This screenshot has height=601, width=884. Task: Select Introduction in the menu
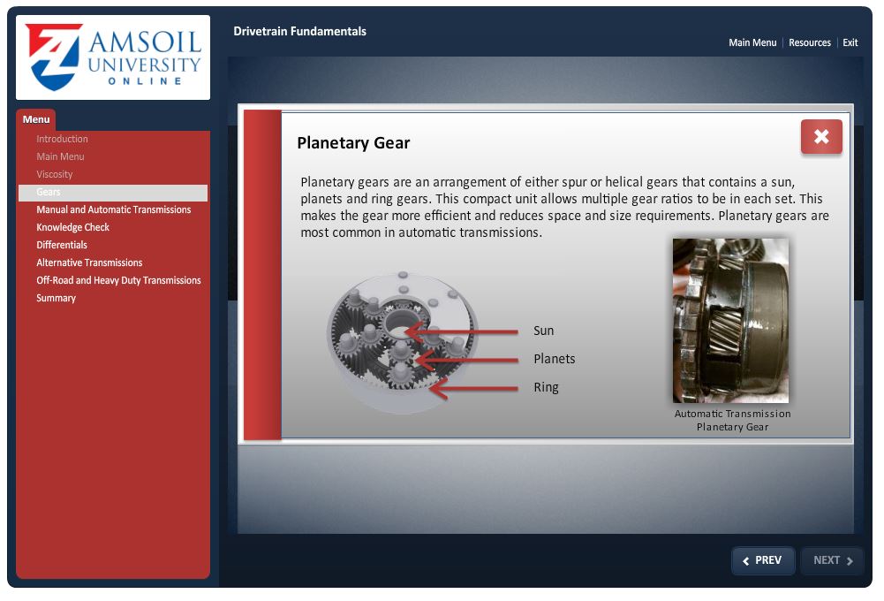[x=62, y=139]
